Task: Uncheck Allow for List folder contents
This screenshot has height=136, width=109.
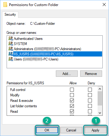Action: tap(72, 106)
